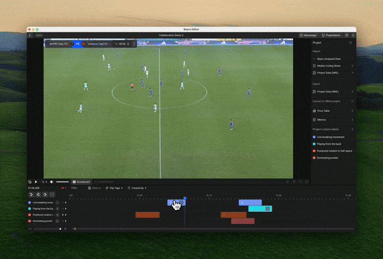Click the Export Project Data (XML) icon
This screenshot has height=259, width=383.
[x=314, y=92]
